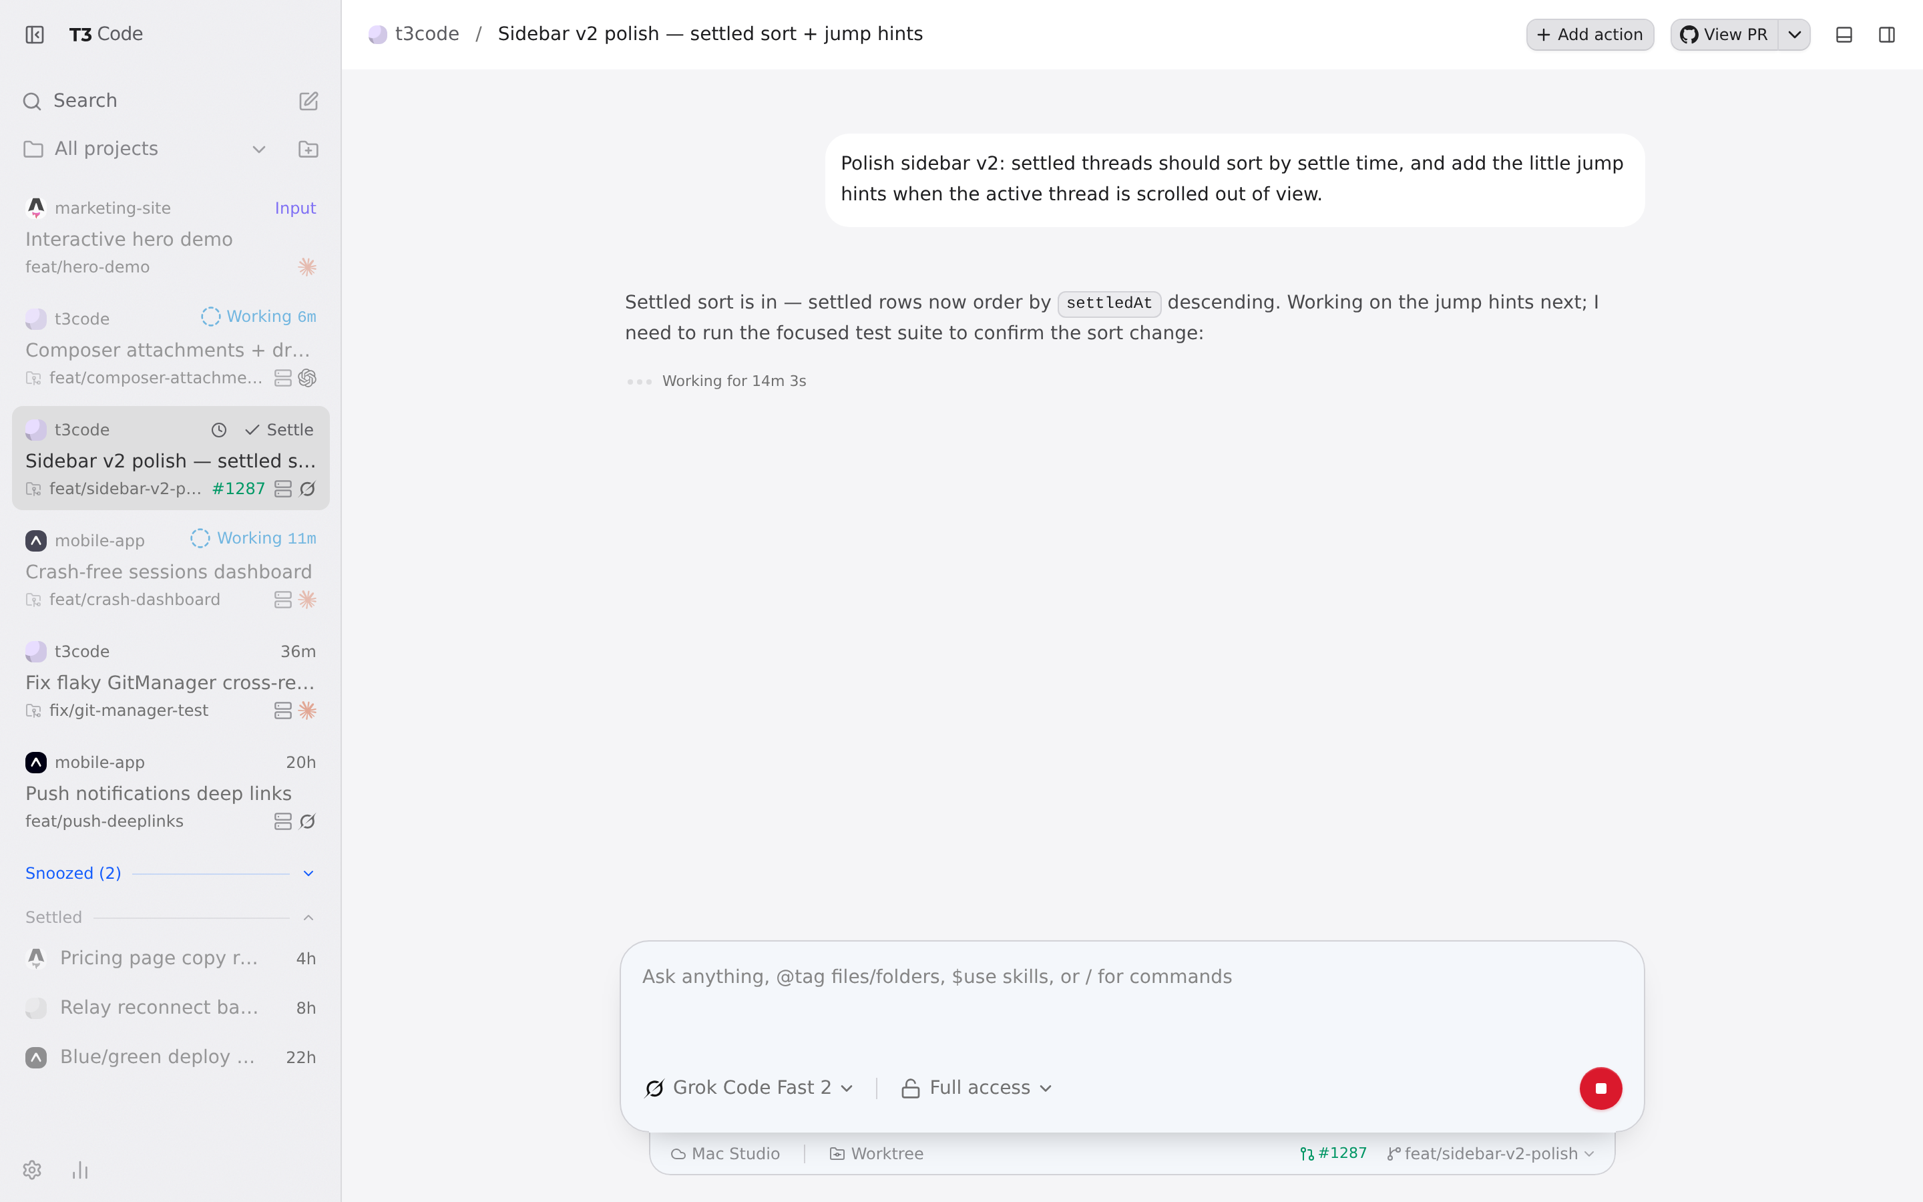Collapse the Settled section
Image resolution: width=1923 pixels, height=1202 pixels.
click(170, 918)
